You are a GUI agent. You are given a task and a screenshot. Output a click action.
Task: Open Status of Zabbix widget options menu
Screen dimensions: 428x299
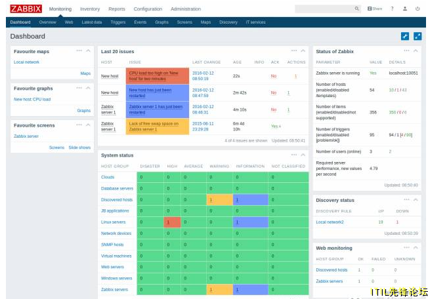coord(406,50)
